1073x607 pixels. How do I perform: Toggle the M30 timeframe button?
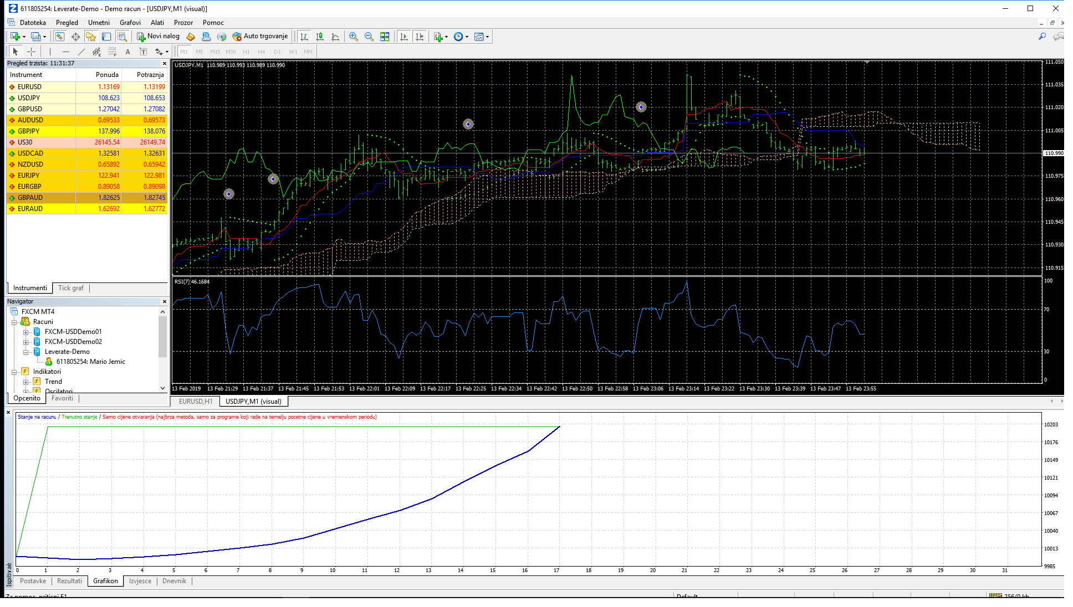point(231,52)
